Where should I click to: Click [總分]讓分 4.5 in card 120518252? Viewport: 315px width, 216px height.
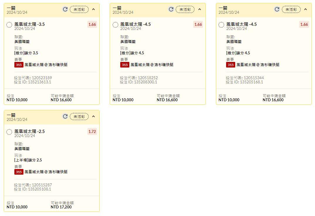[x=132, y=53]
